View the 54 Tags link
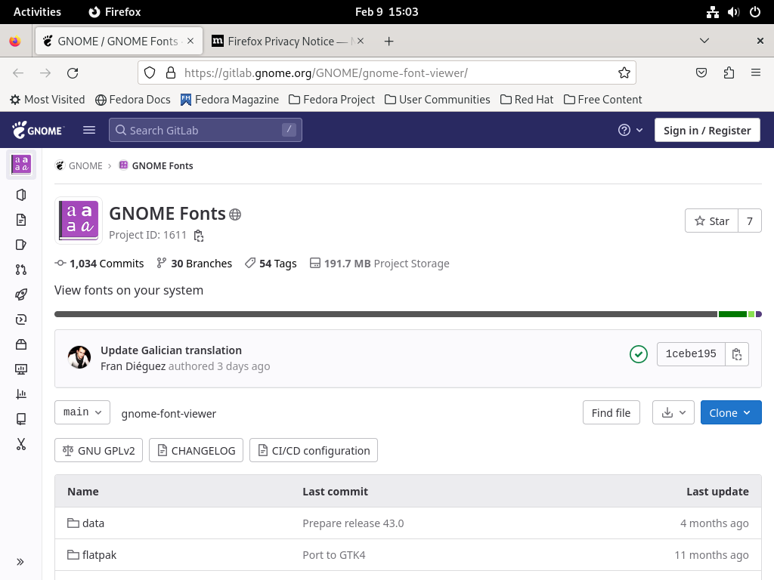Image resolution: width=774 pixels, height=580 pixels. pyautogui.click(x=271, y=264)
